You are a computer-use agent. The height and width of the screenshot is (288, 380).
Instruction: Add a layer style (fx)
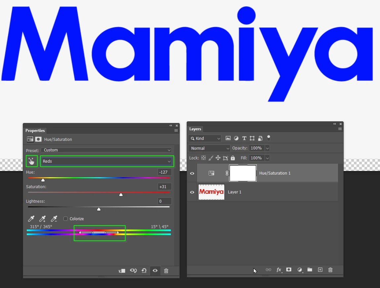click(x=279, y=270)
